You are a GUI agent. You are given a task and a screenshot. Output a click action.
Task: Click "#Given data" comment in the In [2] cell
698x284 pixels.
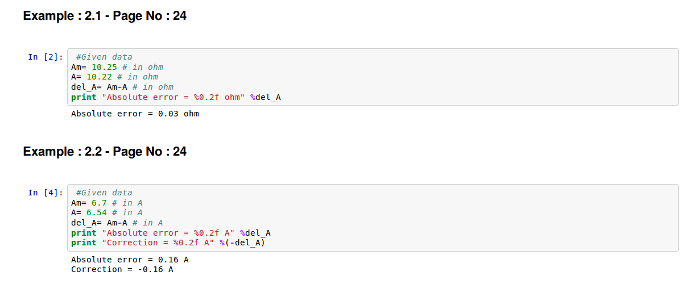(x=104, y=57)
